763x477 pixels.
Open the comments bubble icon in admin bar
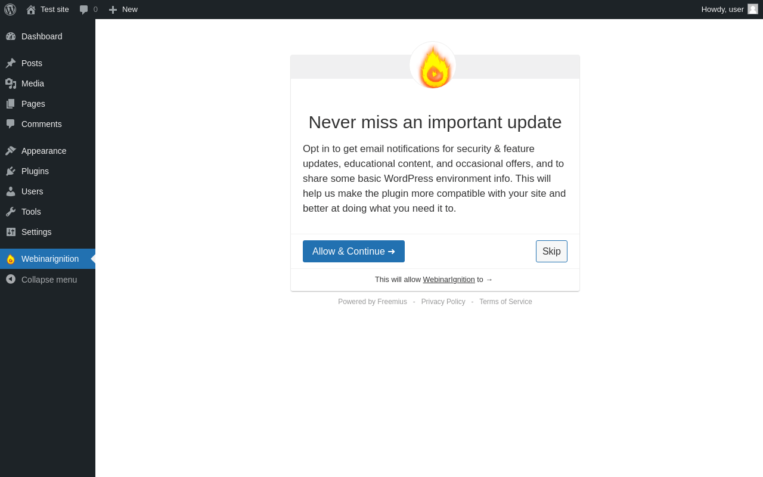point(84,10)
